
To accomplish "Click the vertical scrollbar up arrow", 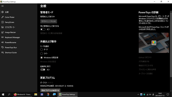I will coord(171,11).
